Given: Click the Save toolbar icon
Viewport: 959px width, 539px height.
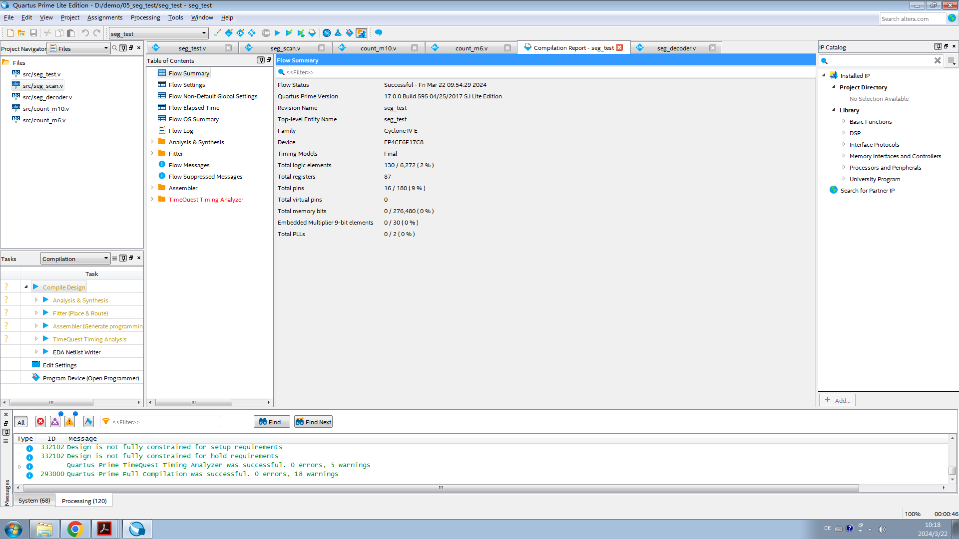Looking at the screenshot, I should click(33, 33).
